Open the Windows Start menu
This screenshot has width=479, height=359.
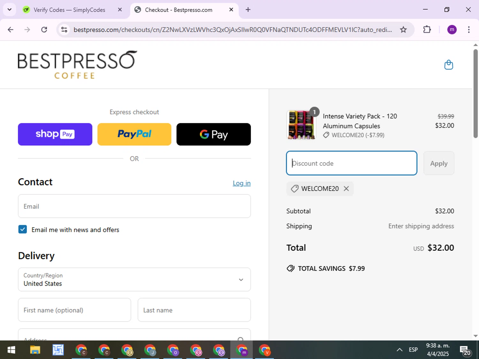click(11, 350)
